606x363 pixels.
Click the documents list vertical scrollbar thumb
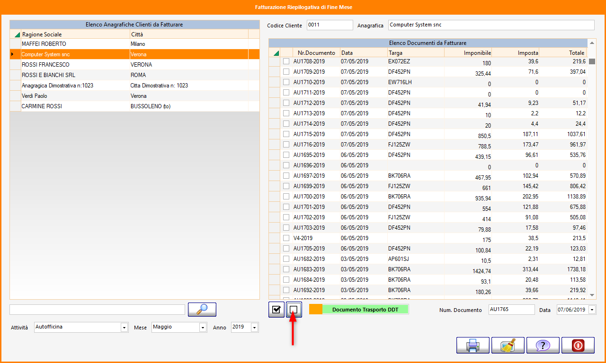click(x=591, y=60)
